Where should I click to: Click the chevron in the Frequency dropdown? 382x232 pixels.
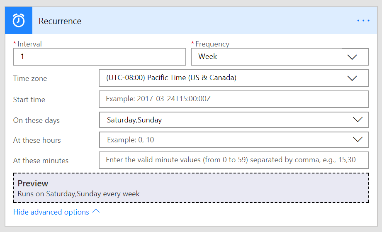(352, 57)
